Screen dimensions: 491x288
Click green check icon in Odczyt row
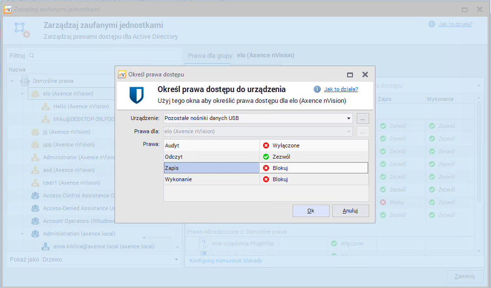pos(266,157)
